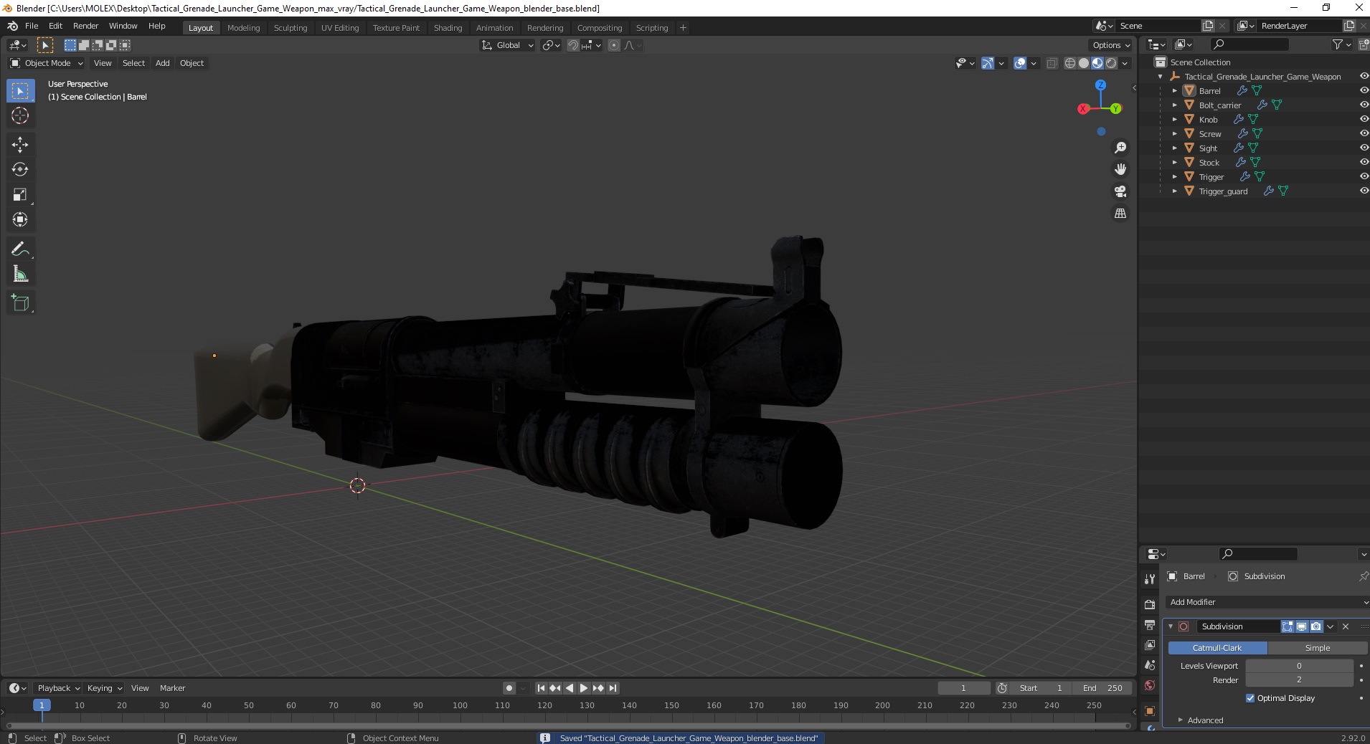The width and height of the screenshot is (1370, 744).
Task: Open the Render menu
Action: 85,26
